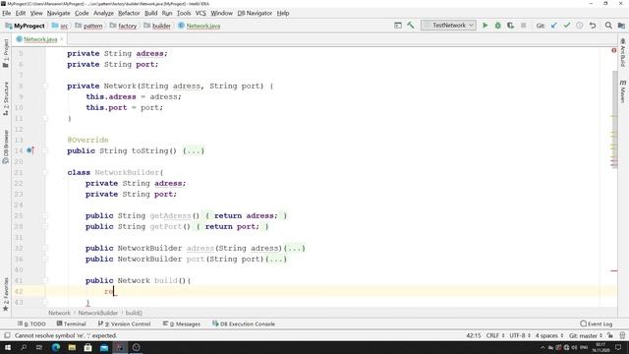Open Search Everywhere magnifier icon
This screenshot has height=354, width=629.
pyautogui.click(x=608, y=26)
